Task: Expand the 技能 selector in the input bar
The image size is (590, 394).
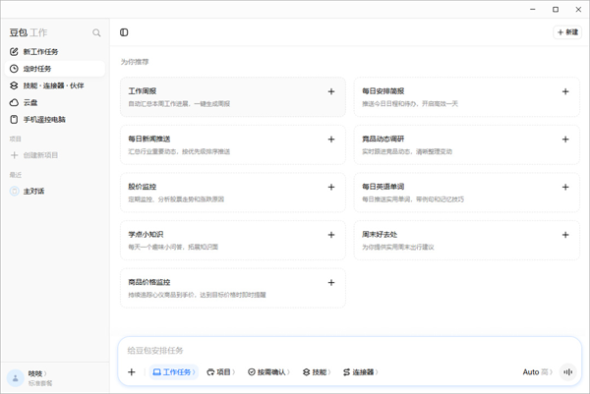Action: [x=317, y=371]
